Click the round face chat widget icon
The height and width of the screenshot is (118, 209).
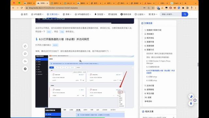[x=195, y=100]
